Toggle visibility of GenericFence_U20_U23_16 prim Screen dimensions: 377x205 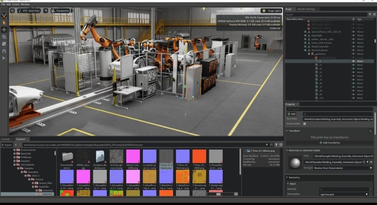pos(353,32)
